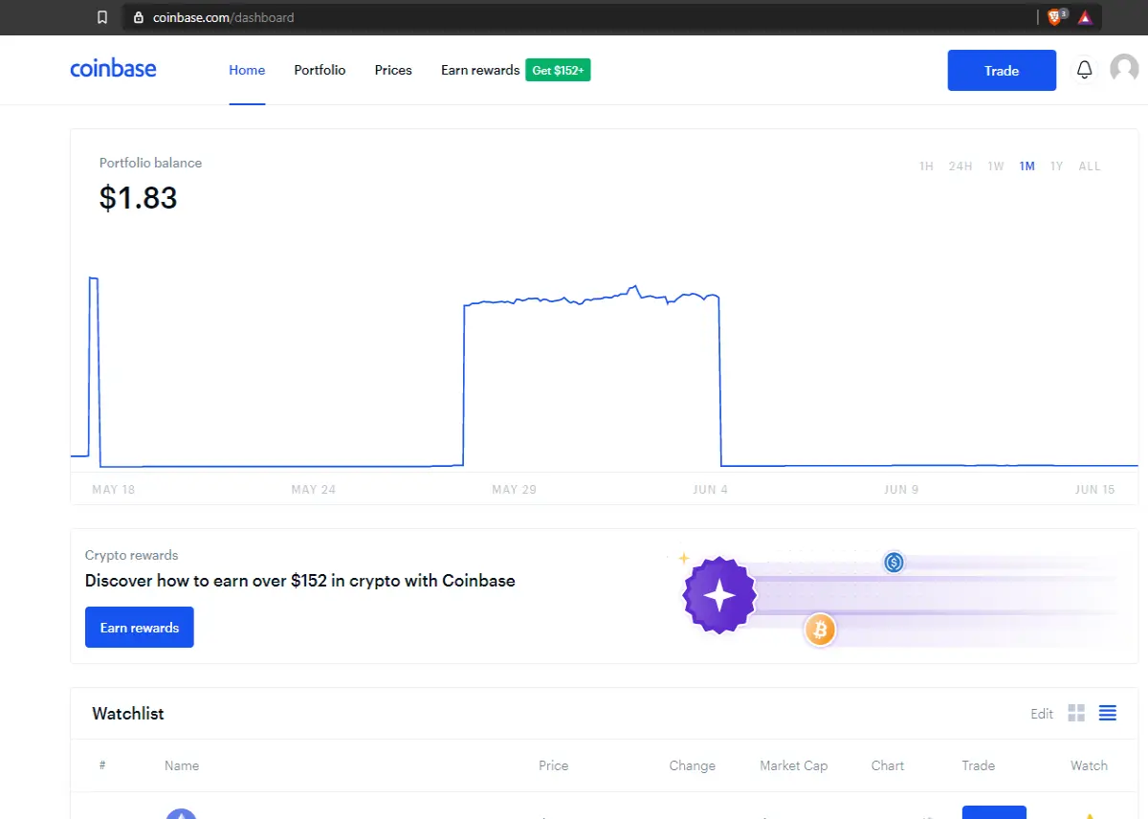The height and width of the screenshot is (819, 1148).
Task: Click the JUN 4 axis label
Action: (710, 490)
